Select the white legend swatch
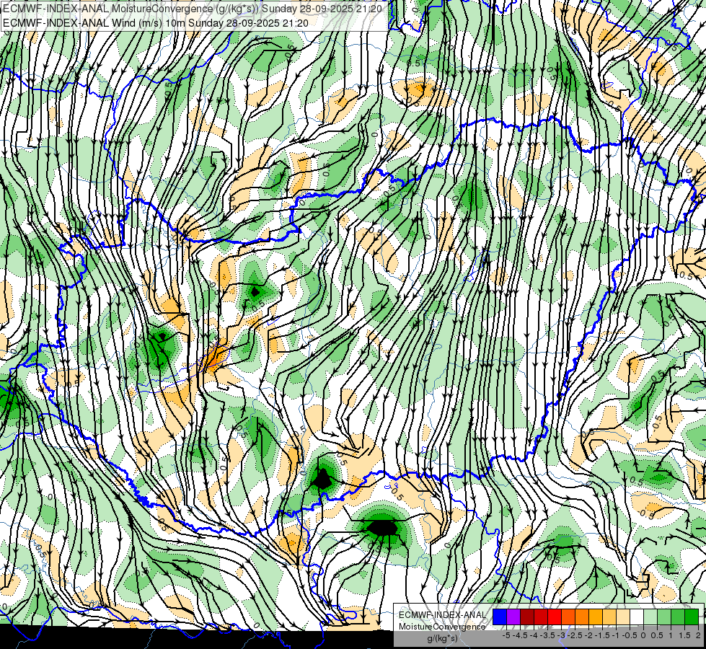The image size is (706, 649). pyautogui.click(x=637, y=617)
